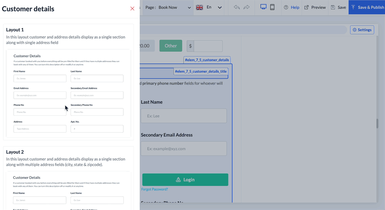385x210 pixels.
Task: Select the #elem_7_5_customer_details tag
Action: [x=207, y=60]
